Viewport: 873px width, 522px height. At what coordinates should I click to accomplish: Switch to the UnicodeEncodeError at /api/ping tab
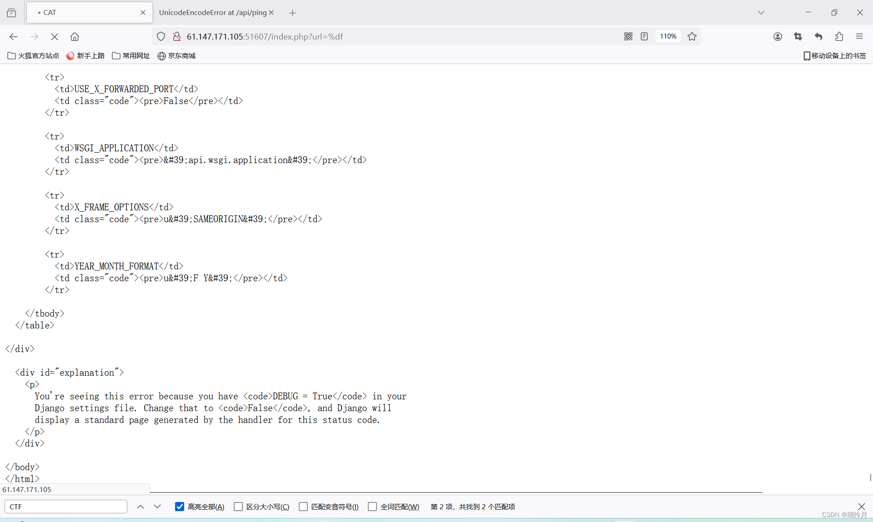point(212,13)
